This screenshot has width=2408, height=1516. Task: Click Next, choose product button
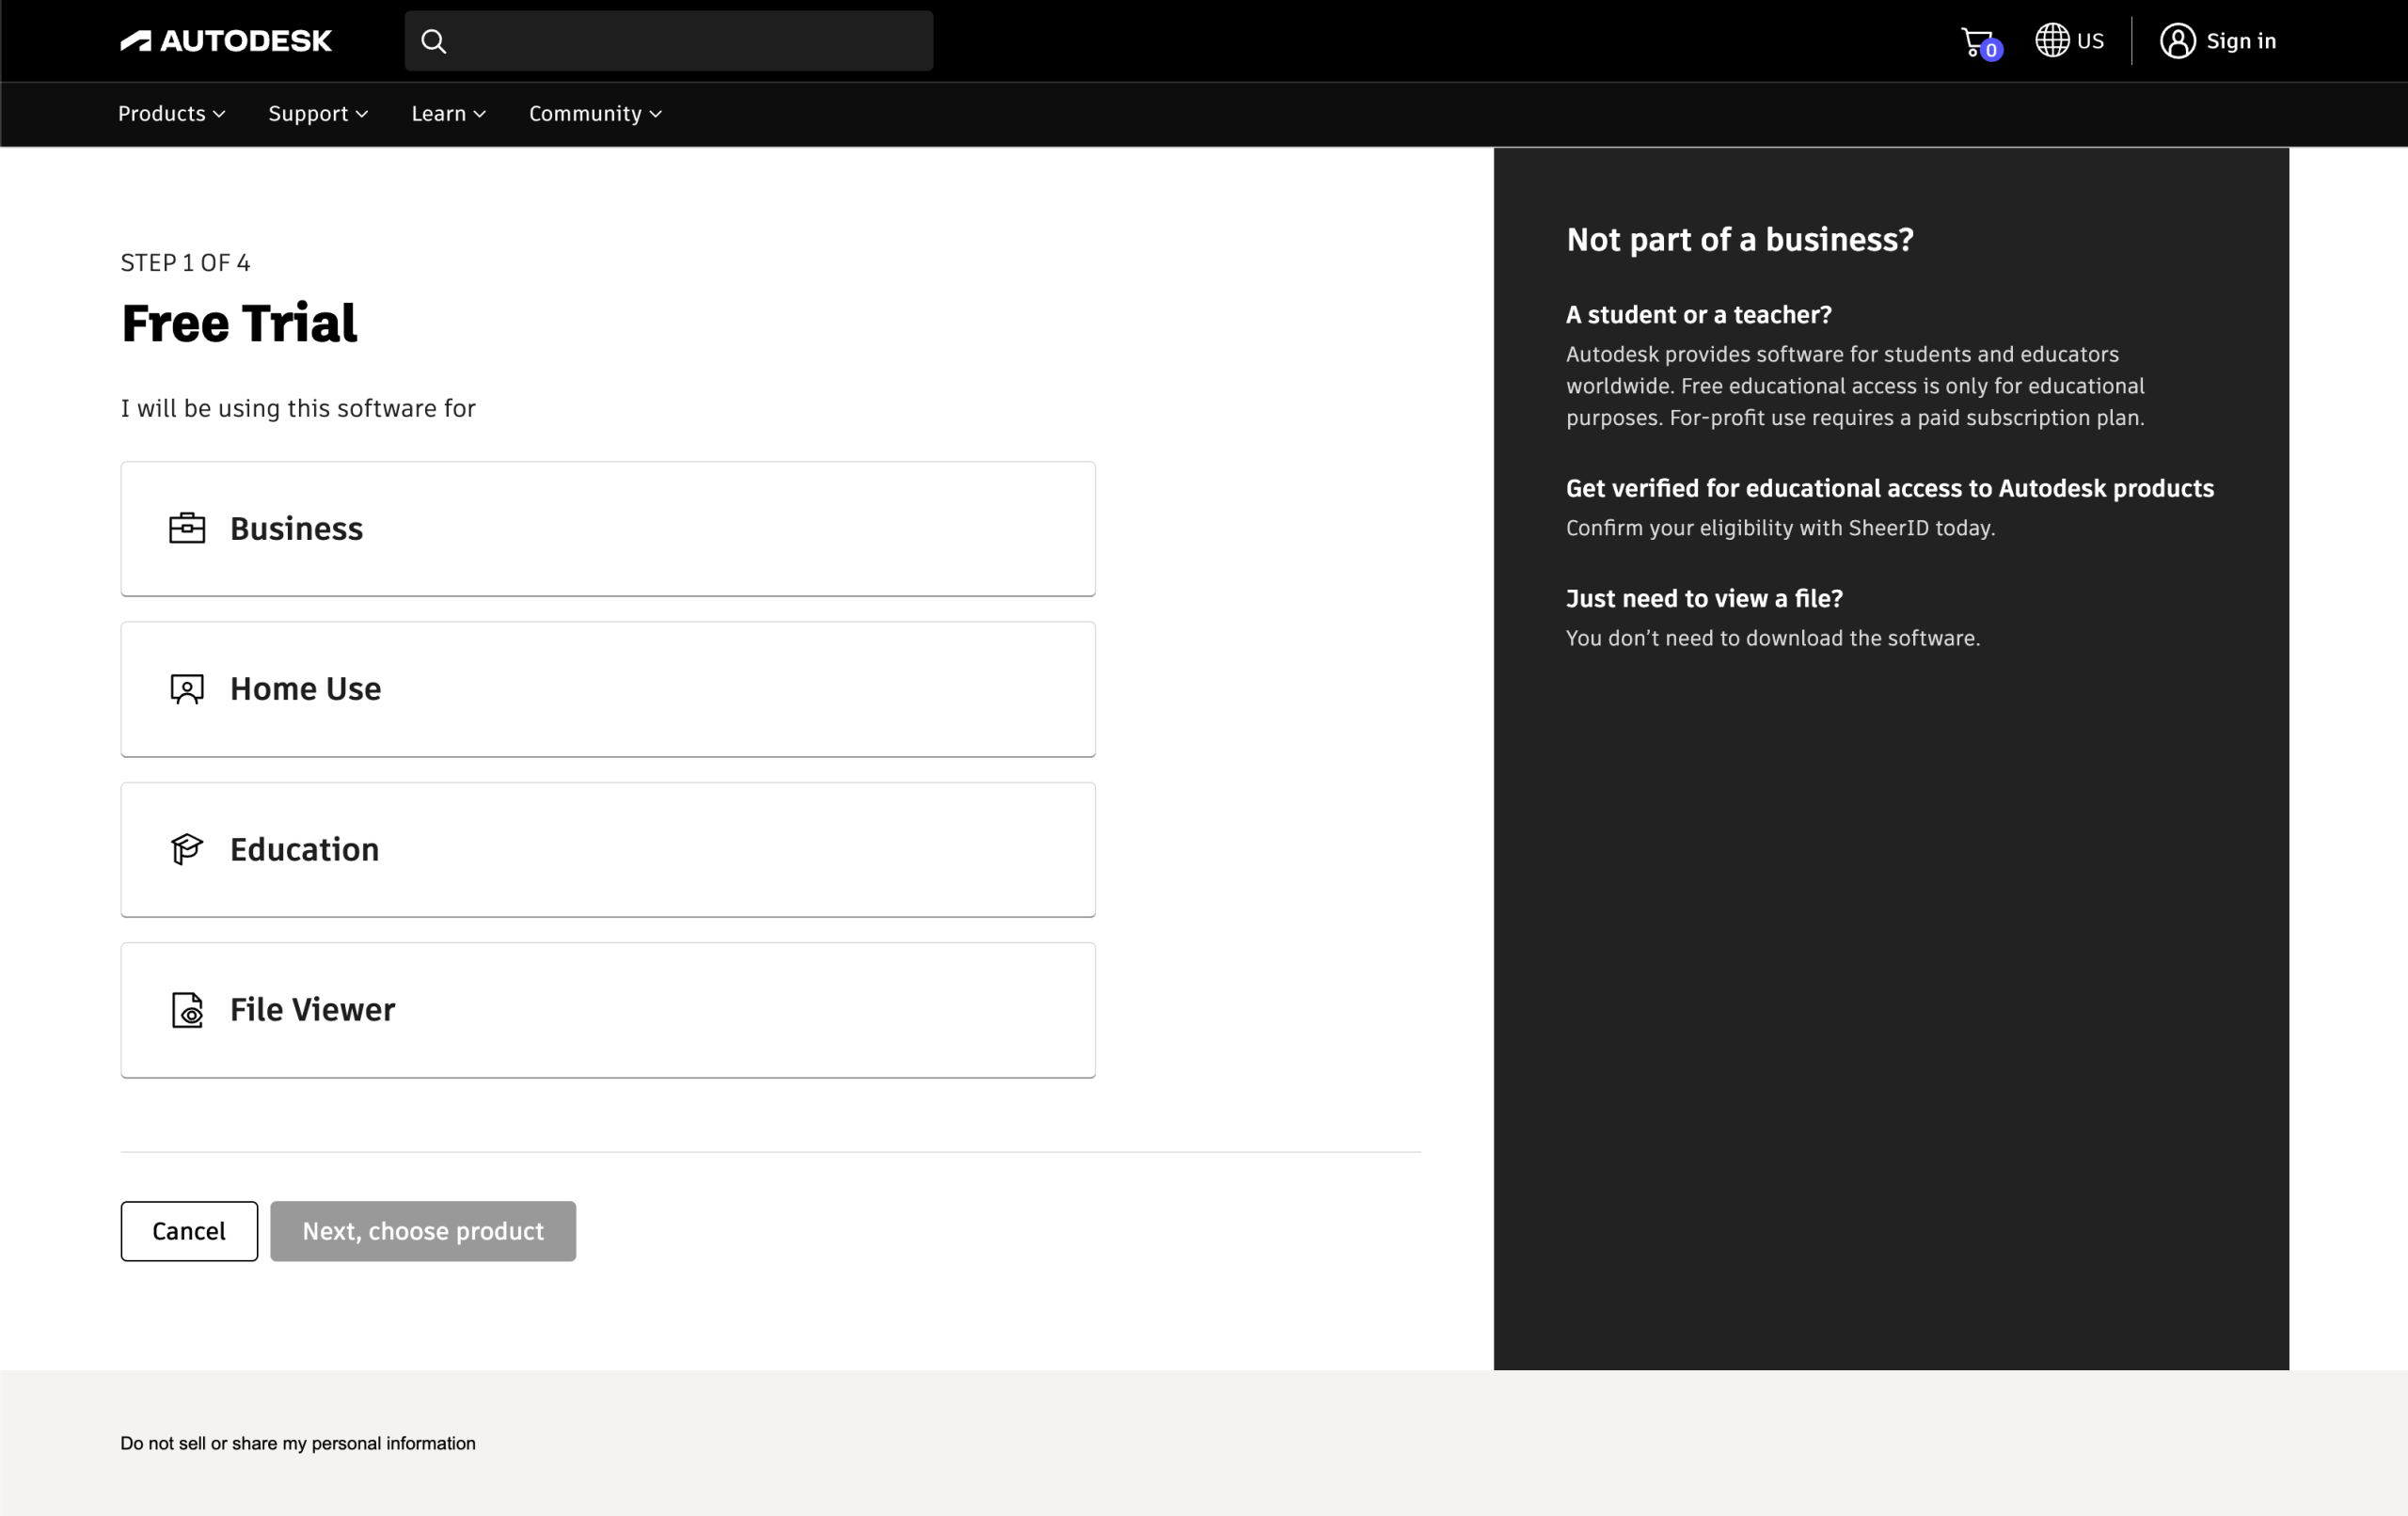(x=423, y=1231)
